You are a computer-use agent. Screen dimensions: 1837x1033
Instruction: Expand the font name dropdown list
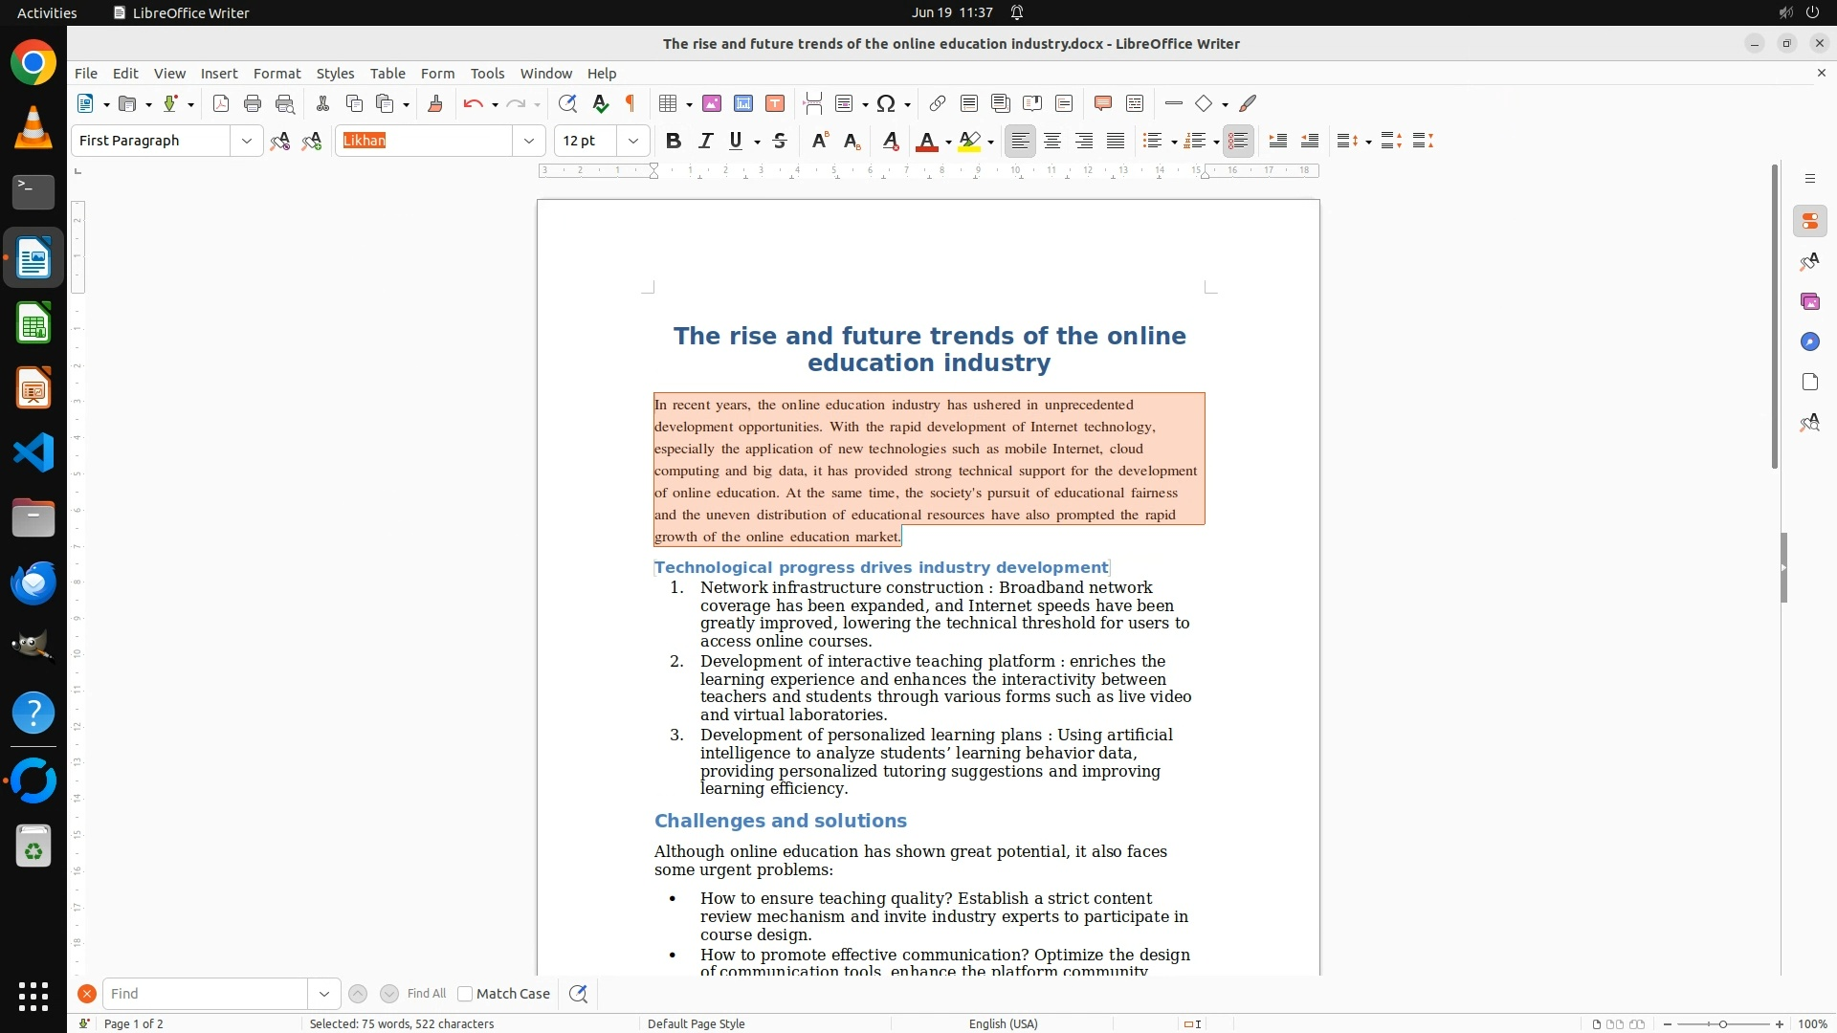point(529,142)
